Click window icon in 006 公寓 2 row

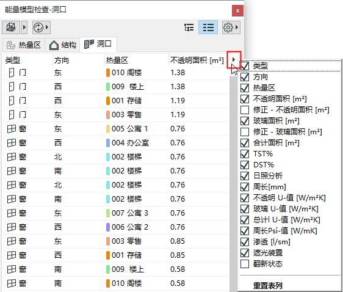click(12, 227)
